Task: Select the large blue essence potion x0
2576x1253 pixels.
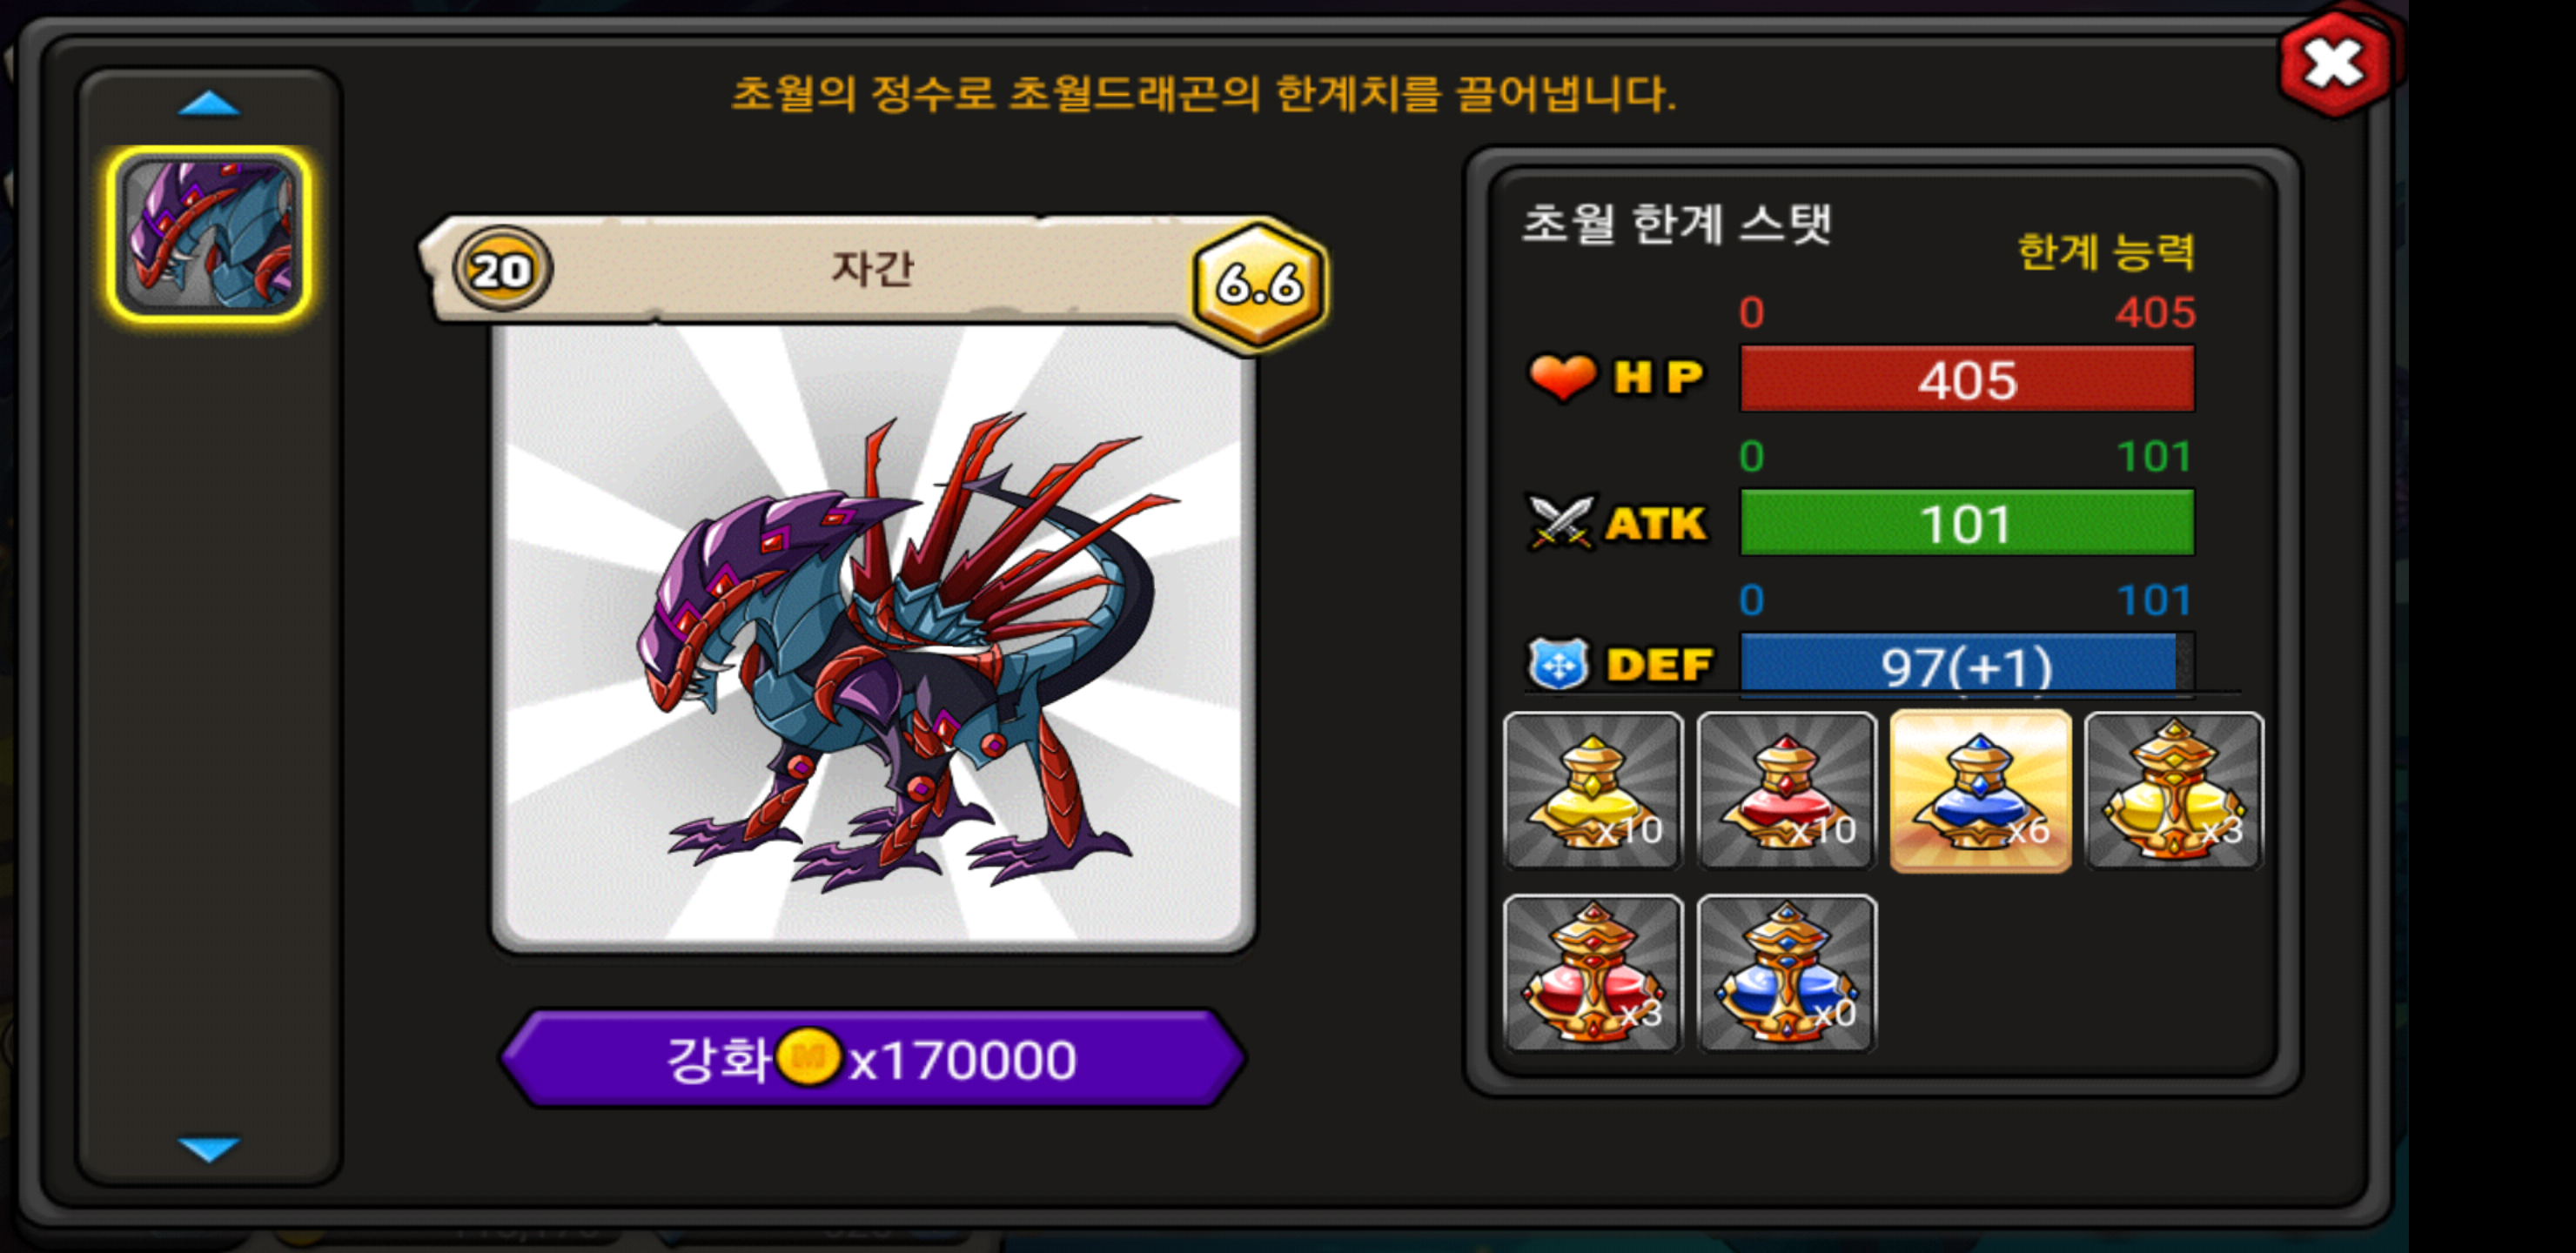Action: pyautogui.click(x=1786, y=974)
